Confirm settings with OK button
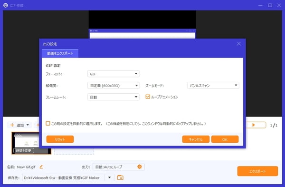This screenshot has width=285, height=187. (225, 139)
